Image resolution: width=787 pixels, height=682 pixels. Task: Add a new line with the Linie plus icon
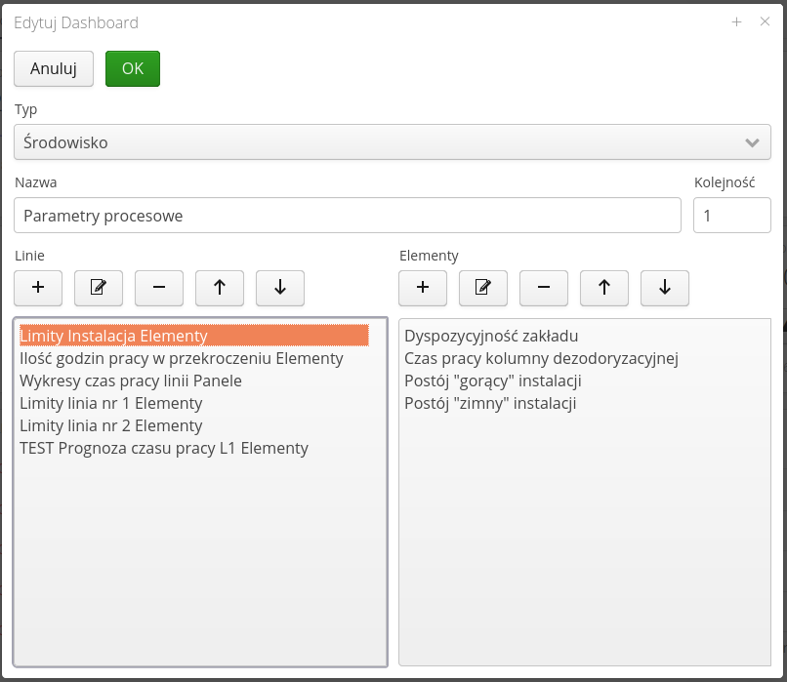coord(38,288)
